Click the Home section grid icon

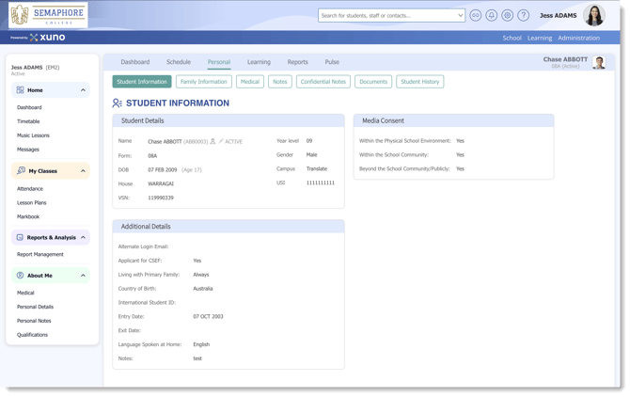pyautogui.click(x=20, y=90)
